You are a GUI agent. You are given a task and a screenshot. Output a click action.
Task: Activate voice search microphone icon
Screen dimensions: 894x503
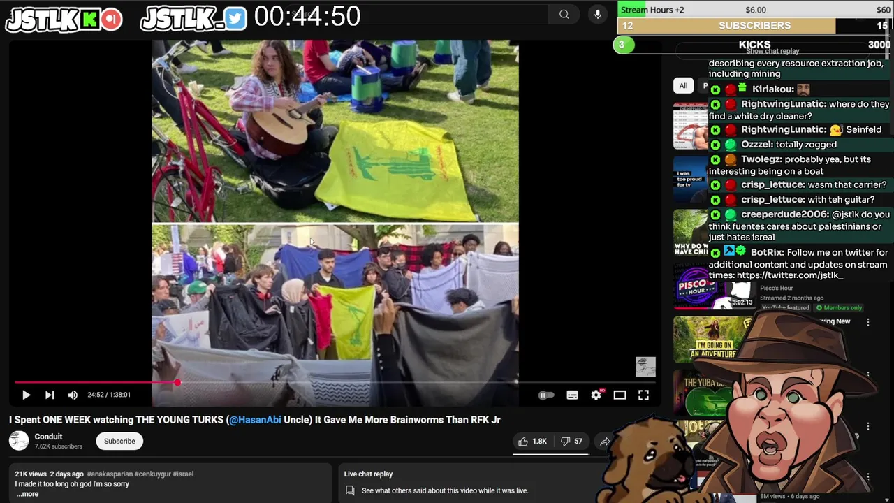[x=597, y=14]
